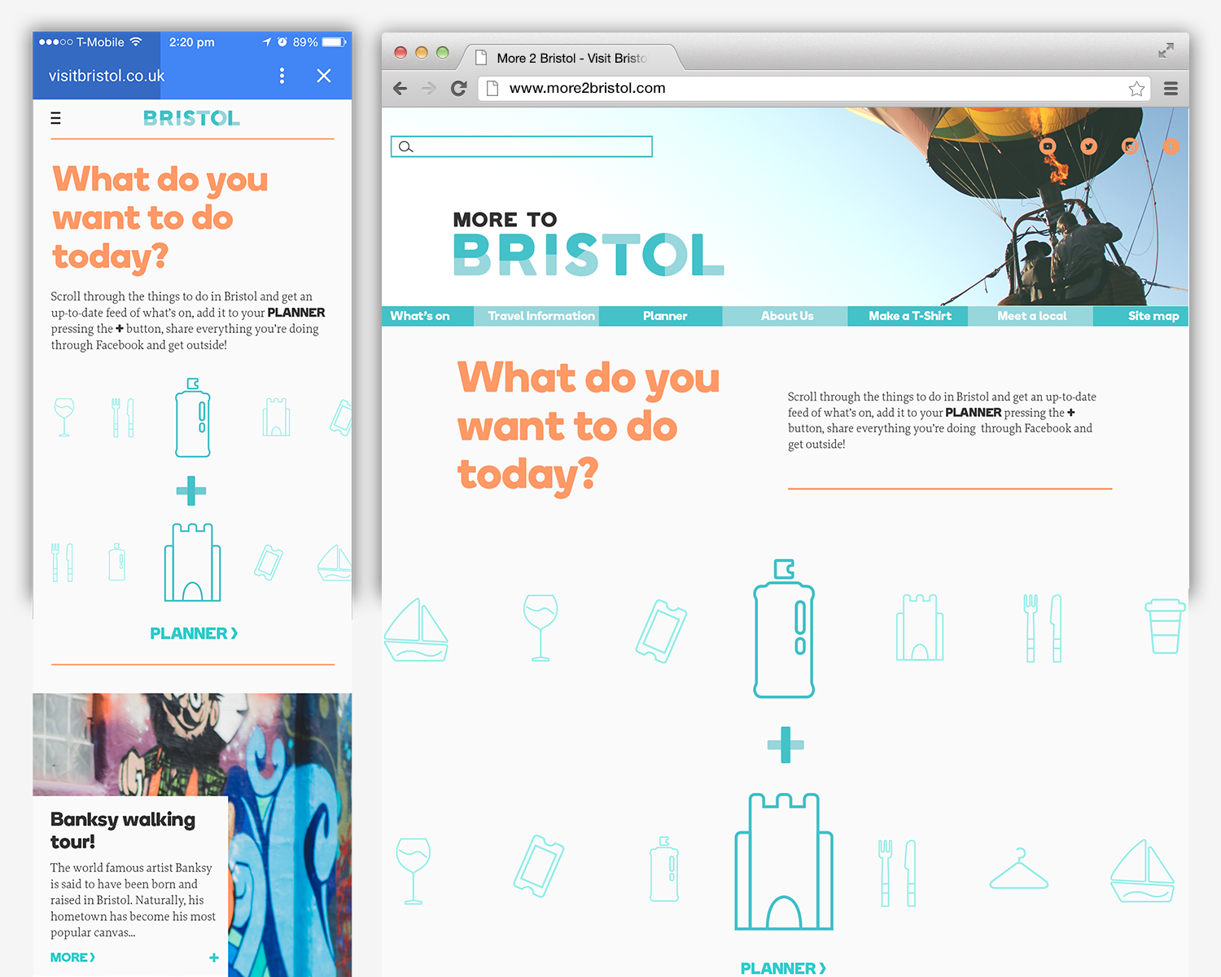
Task: Open the Chrome hamburger menu in desktop browser
Action: click(1171, 88)
